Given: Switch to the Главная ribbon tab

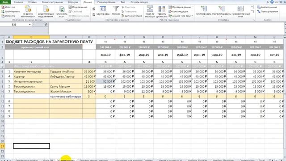Looking at the screenshot, I should click(x=19, y=2).
